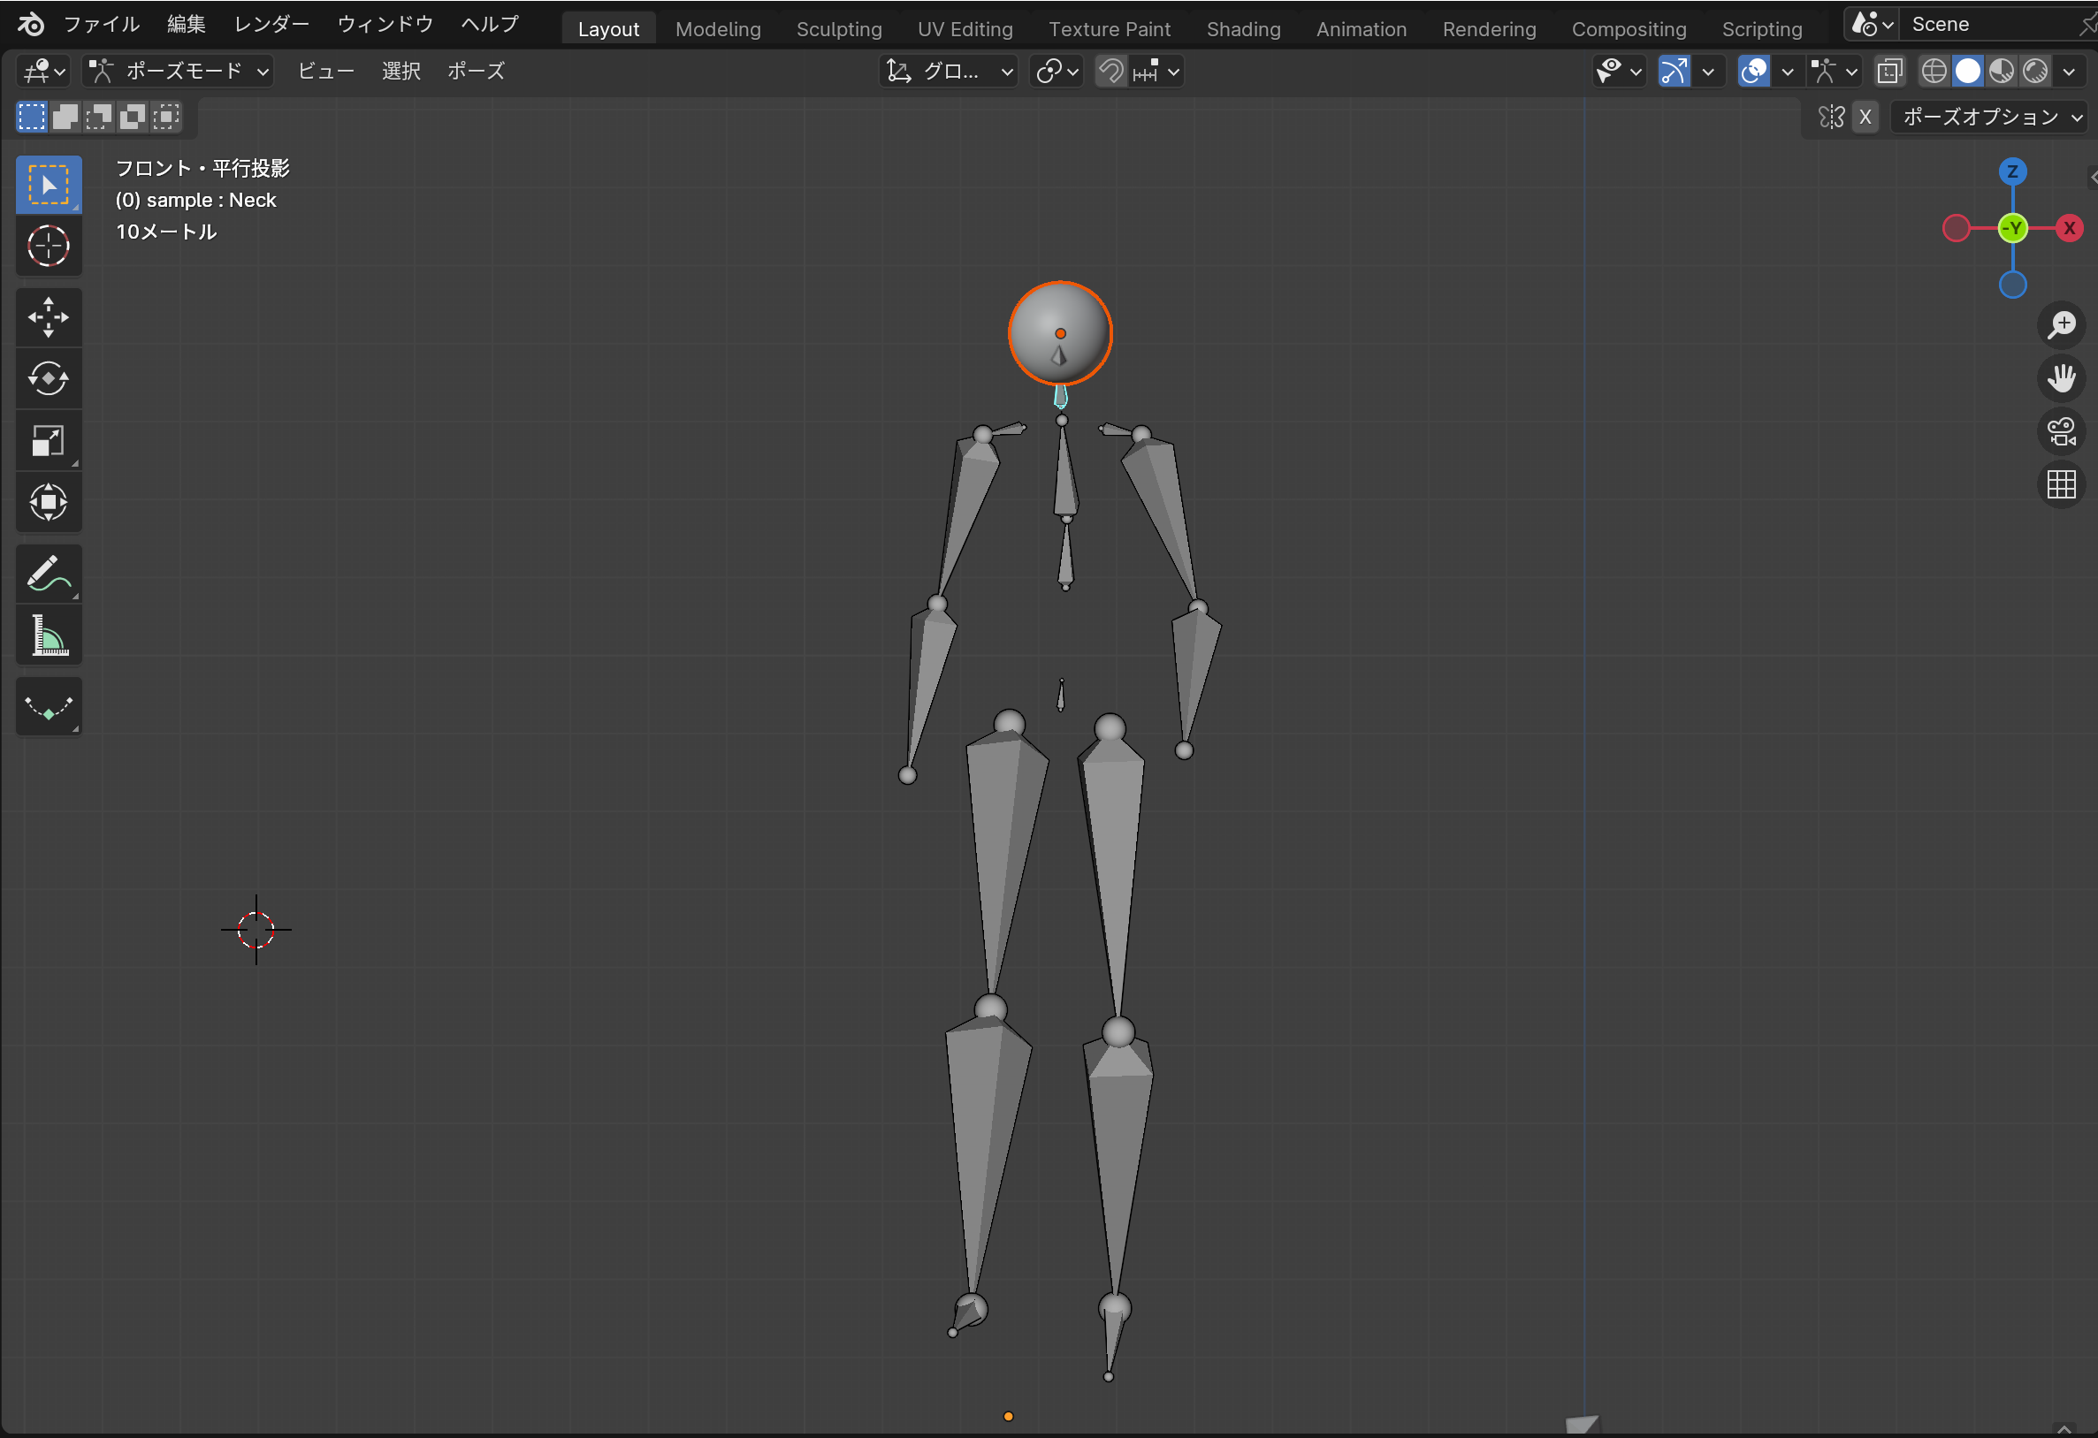Set selection mode to invert
This screenshot has height=1438, width=2098.
[133, 117]
